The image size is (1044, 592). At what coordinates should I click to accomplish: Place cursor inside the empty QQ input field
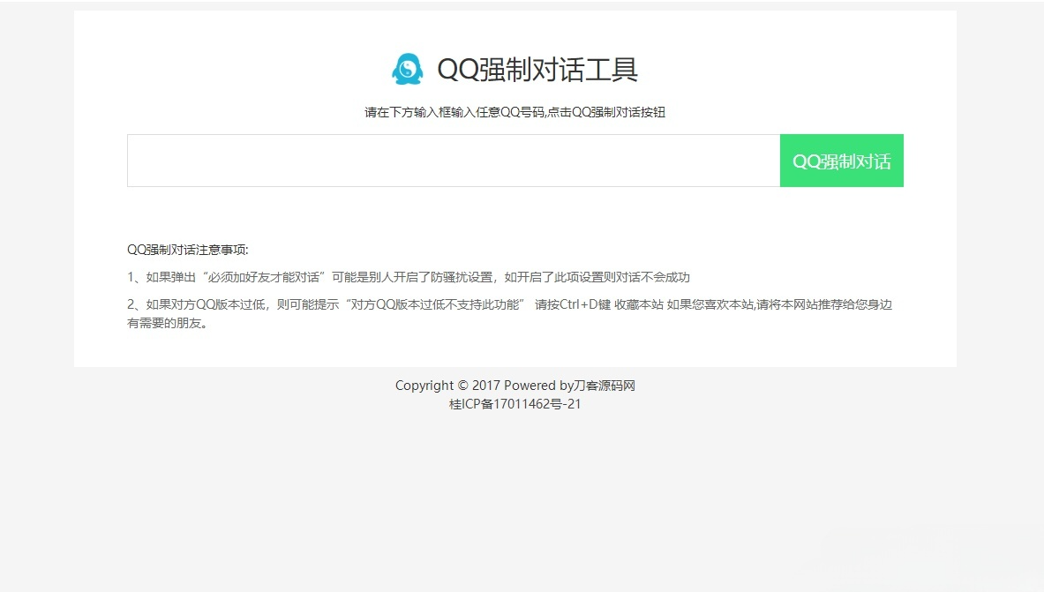[x=353, y=160]
